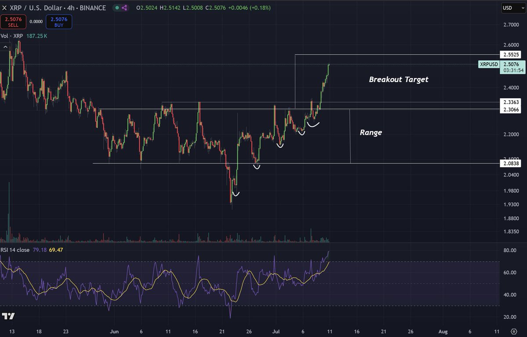The image size is (527, 337).
Task: Click the 'Breakout Target' text annotation
Action: pos(398,79)
